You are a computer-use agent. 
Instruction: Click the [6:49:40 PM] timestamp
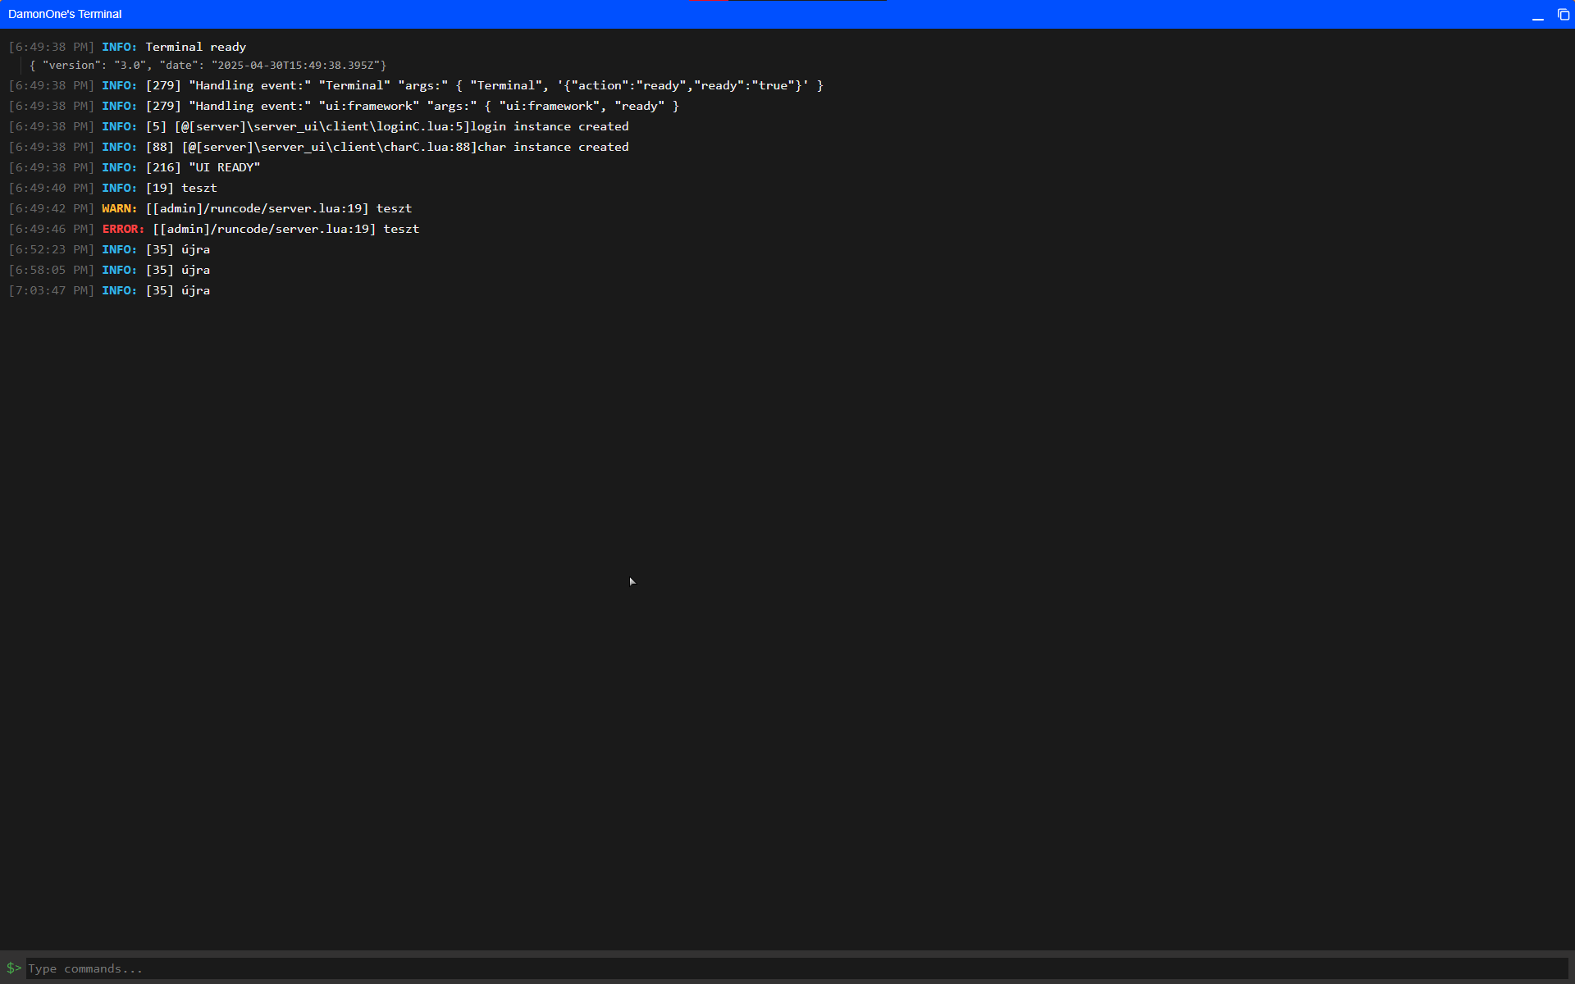tap(51, 188)
